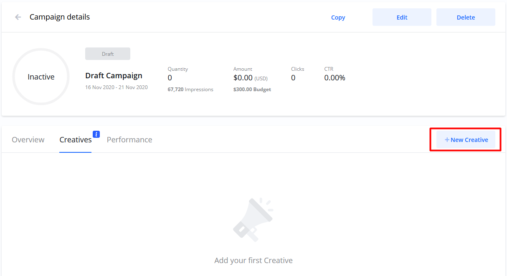Click the blue info badge on Creatives
Screen dimensions: 507x276
96,134
